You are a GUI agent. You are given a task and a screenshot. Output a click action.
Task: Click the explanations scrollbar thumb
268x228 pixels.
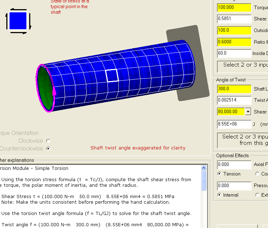[204, 181]
